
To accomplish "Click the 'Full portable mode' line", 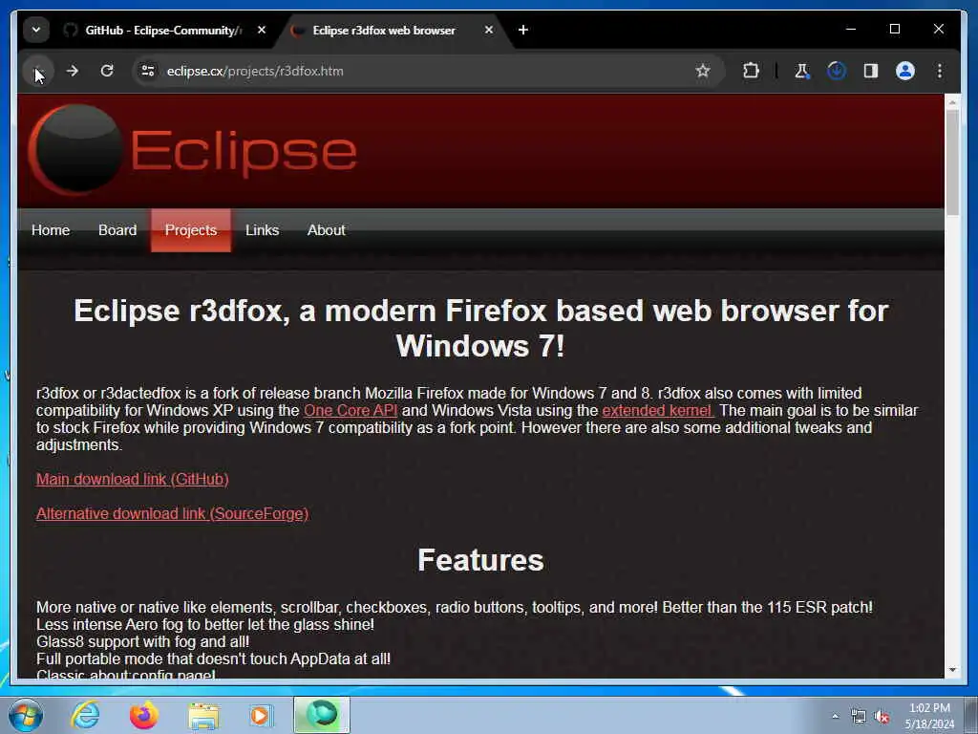I will pos(213,659).
